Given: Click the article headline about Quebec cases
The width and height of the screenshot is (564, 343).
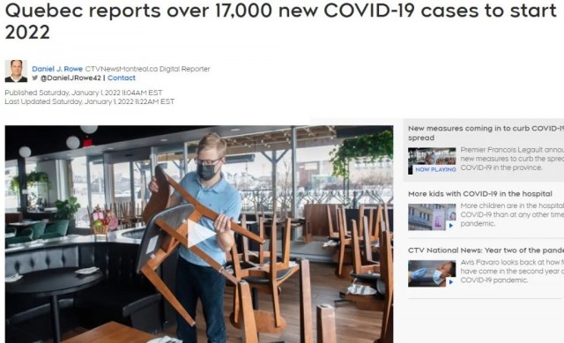Looking at the screenshot, I should [x=280, y=21].
